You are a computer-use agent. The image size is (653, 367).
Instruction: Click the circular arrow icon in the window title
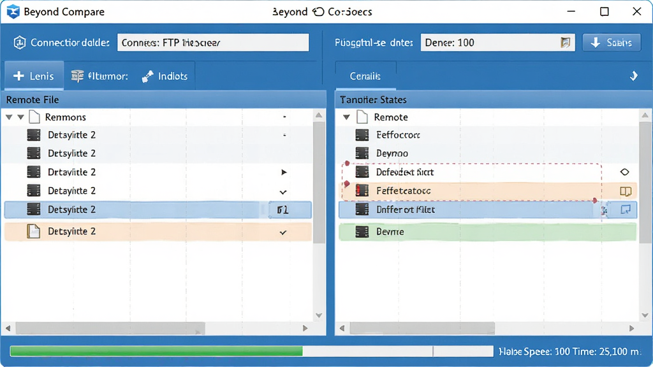pyautogui.click(x=318, y=11)
